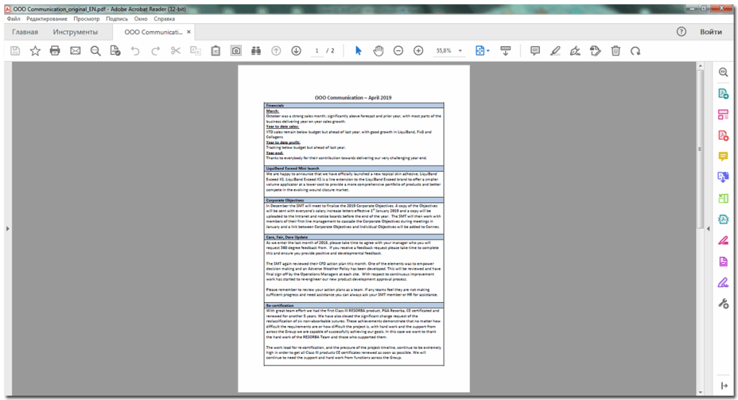
Task: Take a snapshot with the camera icon
Action: [236, 51]
